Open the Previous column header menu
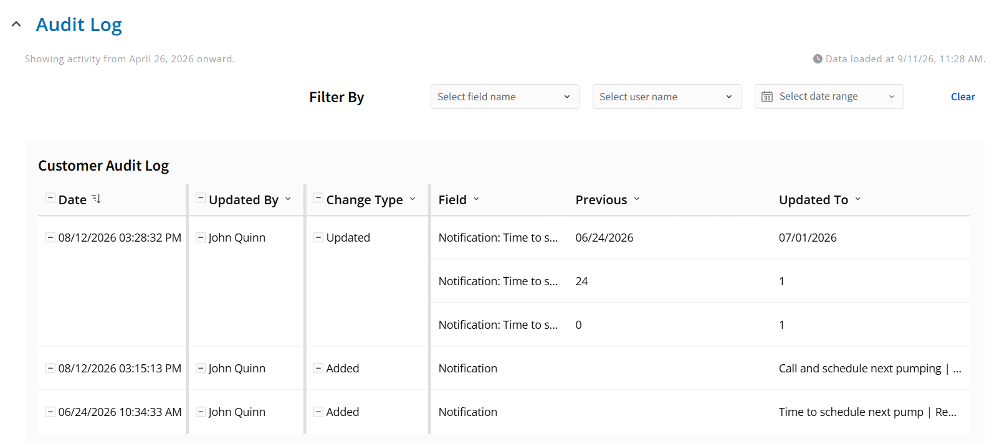 [x=637, y=199]
